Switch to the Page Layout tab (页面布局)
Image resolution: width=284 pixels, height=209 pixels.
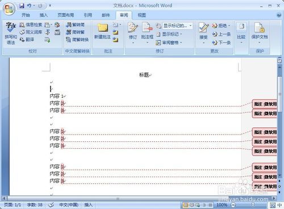(x=66, y=15)
